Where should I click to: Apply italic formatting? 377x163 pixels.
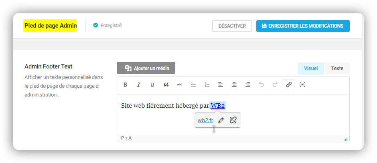click(x=138, y=85)
